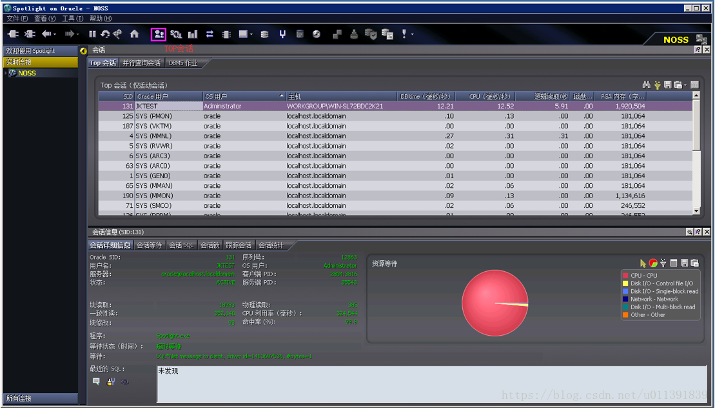Click the sessions grid scroll up arrow

pyautogui.click(x=696, y=96)
